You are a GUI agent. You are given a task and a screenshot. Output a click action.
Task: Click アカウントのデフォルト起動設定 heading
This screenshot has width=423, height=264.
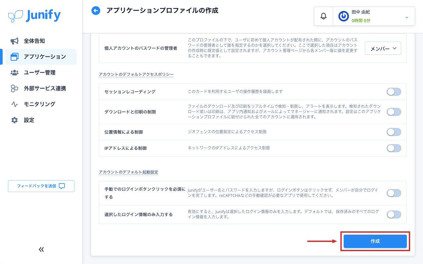point(129,172)
